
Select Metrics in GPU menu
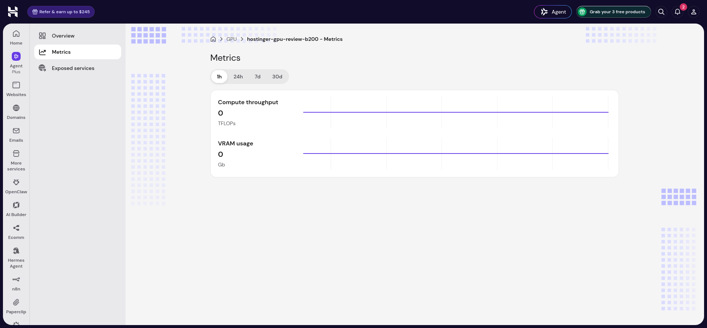point(78,52)
